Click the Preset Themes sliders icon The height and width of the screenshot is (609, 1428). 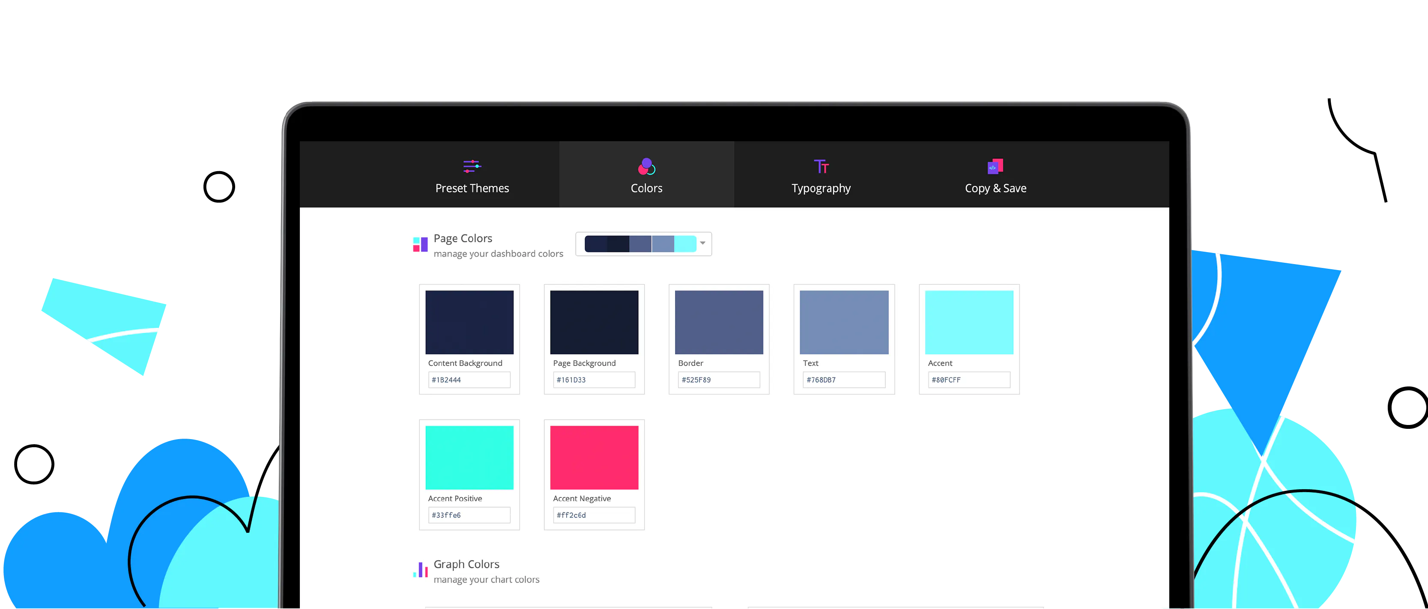click(472, 166)
